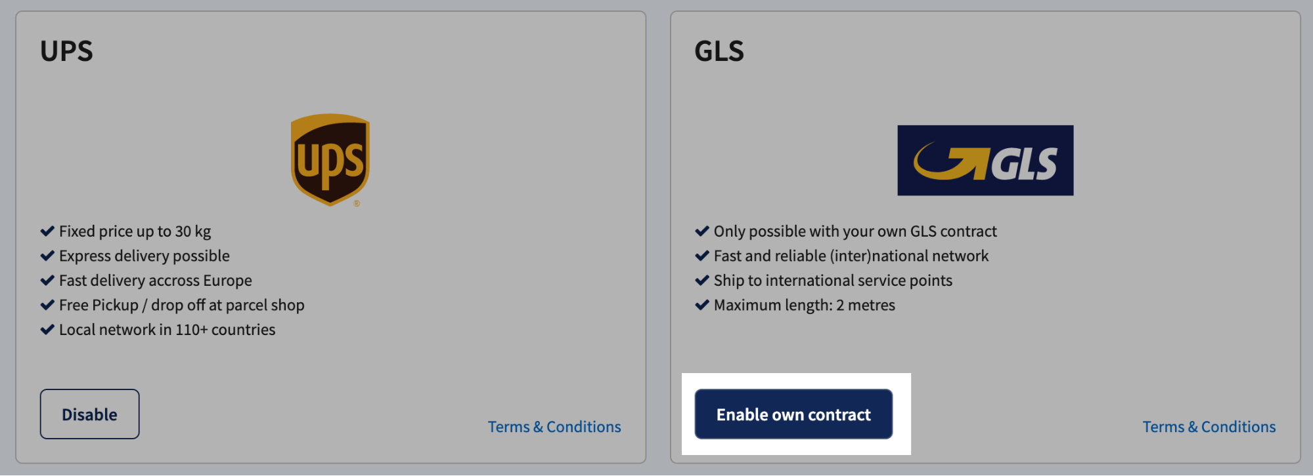Click the checkmark next to 'Maximum length: 2 metres'
Image resolution: width=1313 pixels, height=476 pixels.
click(701, 304)
